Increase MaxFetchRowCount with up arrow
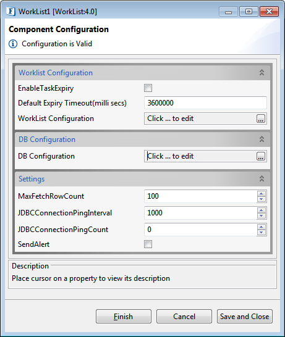This screenshot has width=285, height=337. 262,193
